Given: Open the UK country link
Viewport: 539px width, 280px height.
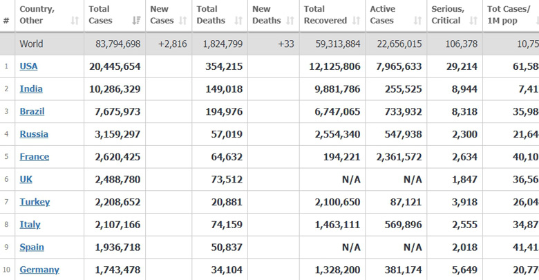Looking at the screenshot, I should (x=26, y=179).
